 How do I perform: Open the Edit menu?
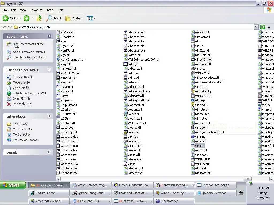13,10
